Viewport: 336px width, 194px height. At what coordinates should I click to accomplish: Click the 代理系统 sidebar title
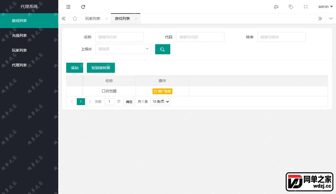tap(29, 7)
